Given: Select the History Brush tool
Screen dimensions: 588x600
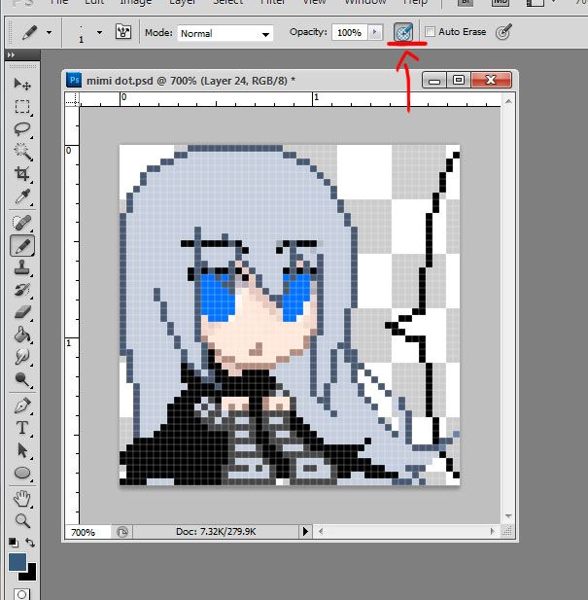Looking at the screenshot, I should tap(21, 290).
